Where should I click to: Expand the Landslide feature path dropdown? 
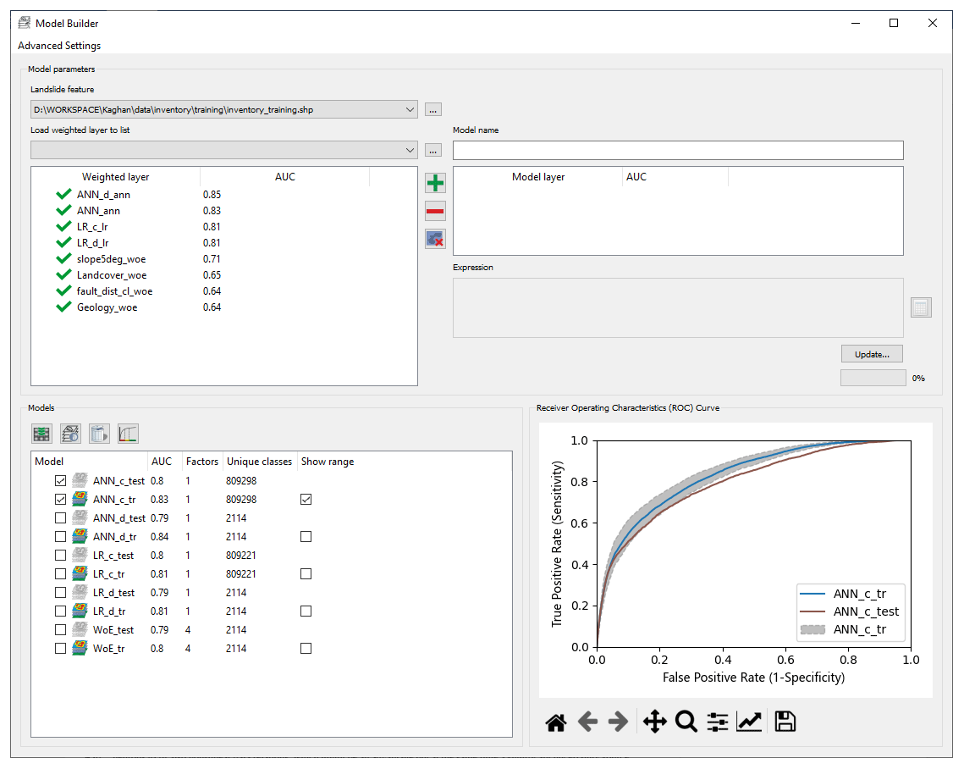click(x=410, y=109)
